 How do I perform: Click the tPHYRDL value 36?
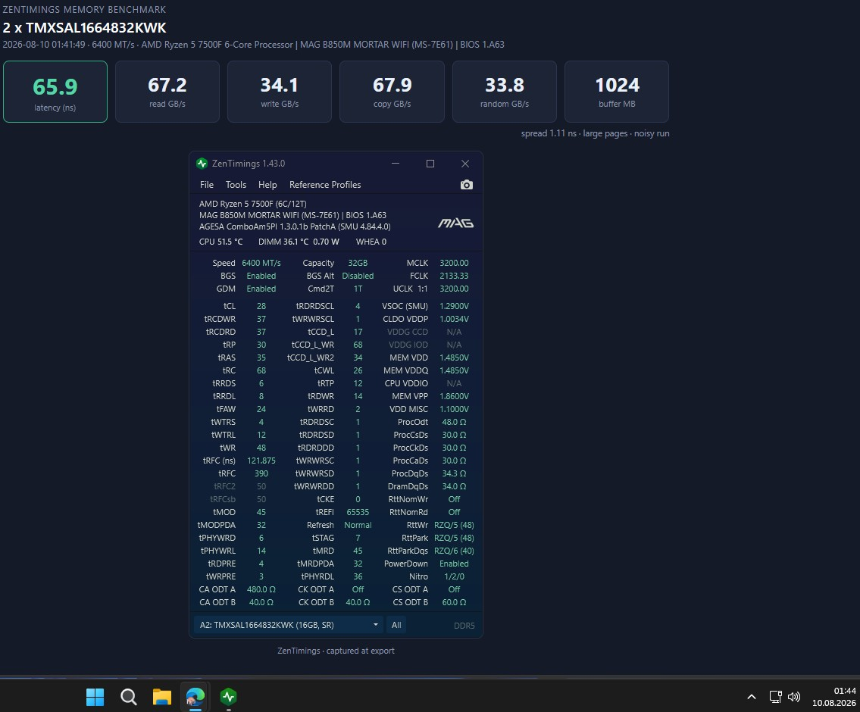pyautogui.click(x=358, y=576)
